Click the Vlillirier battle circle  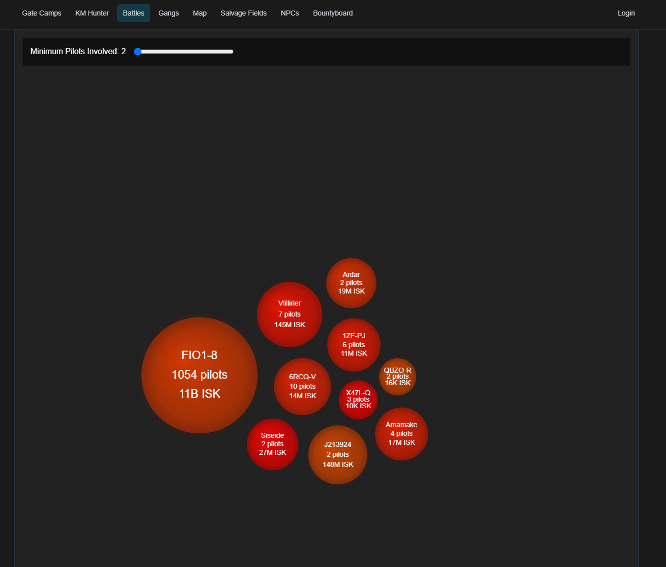tap(290, 314)
